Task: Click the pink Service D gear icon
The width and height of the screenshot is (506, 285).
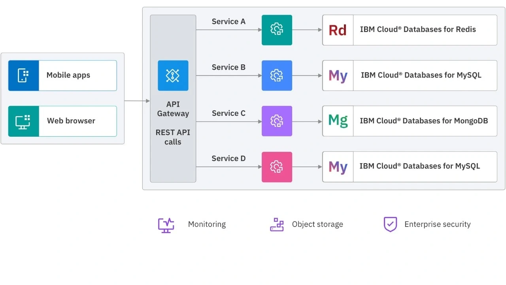Action: click(277, 167)
